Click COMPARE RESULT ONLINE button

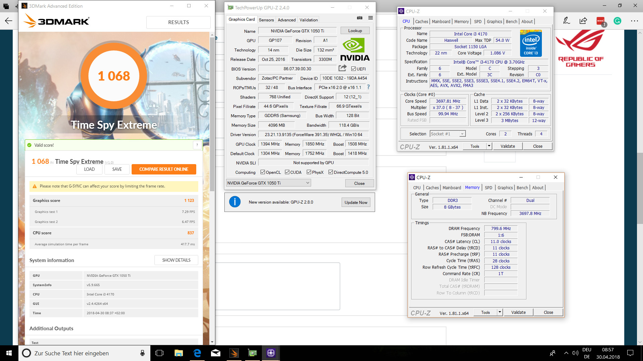pos(164,169)
